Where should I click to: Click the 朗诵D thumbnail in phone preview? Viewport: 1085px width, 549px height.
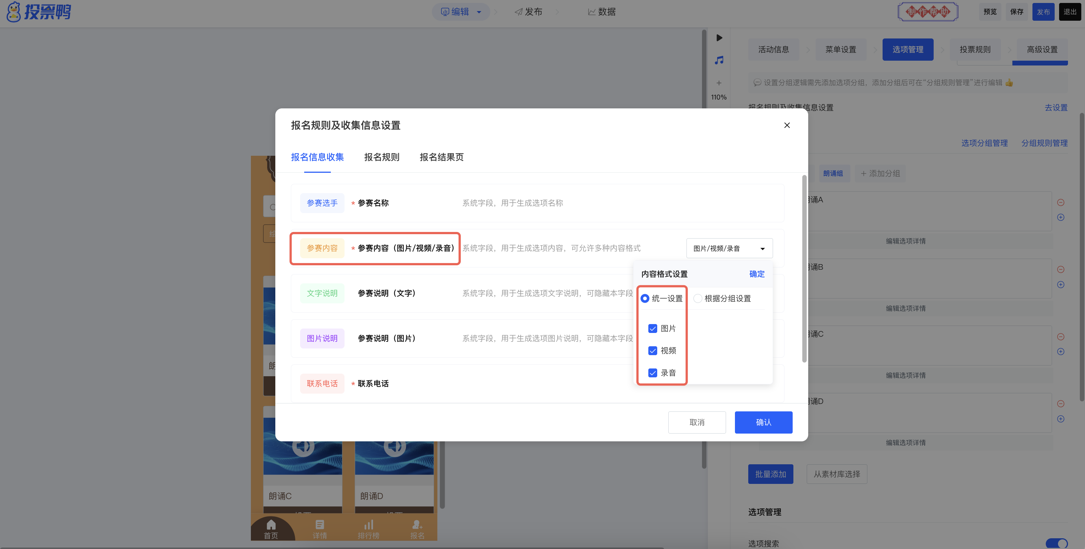point(394,458)
